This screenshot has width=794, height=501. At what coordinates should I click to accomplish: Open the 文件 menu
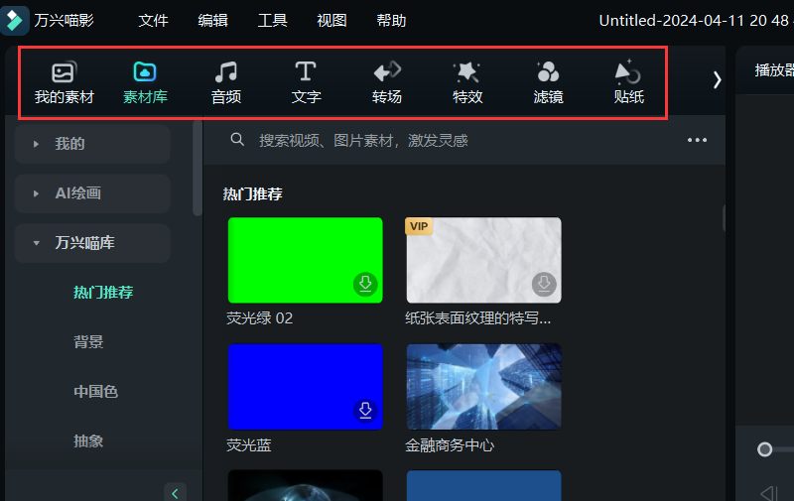[x=153, y=21]
